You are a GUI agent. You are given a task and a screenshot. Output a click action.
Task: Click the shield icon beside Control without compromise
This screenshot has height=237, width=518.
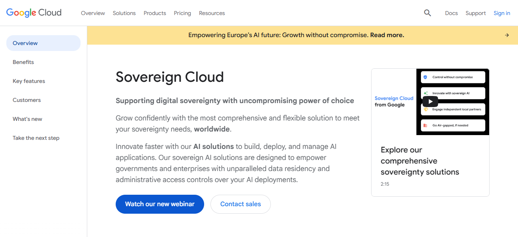(x=425, y=77)
